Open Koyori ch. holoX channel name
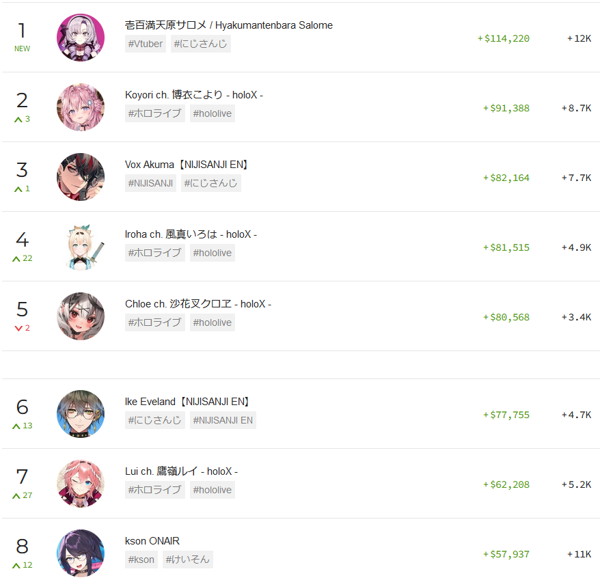This screenshot has height=580, width=600. pyautogui.click(x=193, y=95)
